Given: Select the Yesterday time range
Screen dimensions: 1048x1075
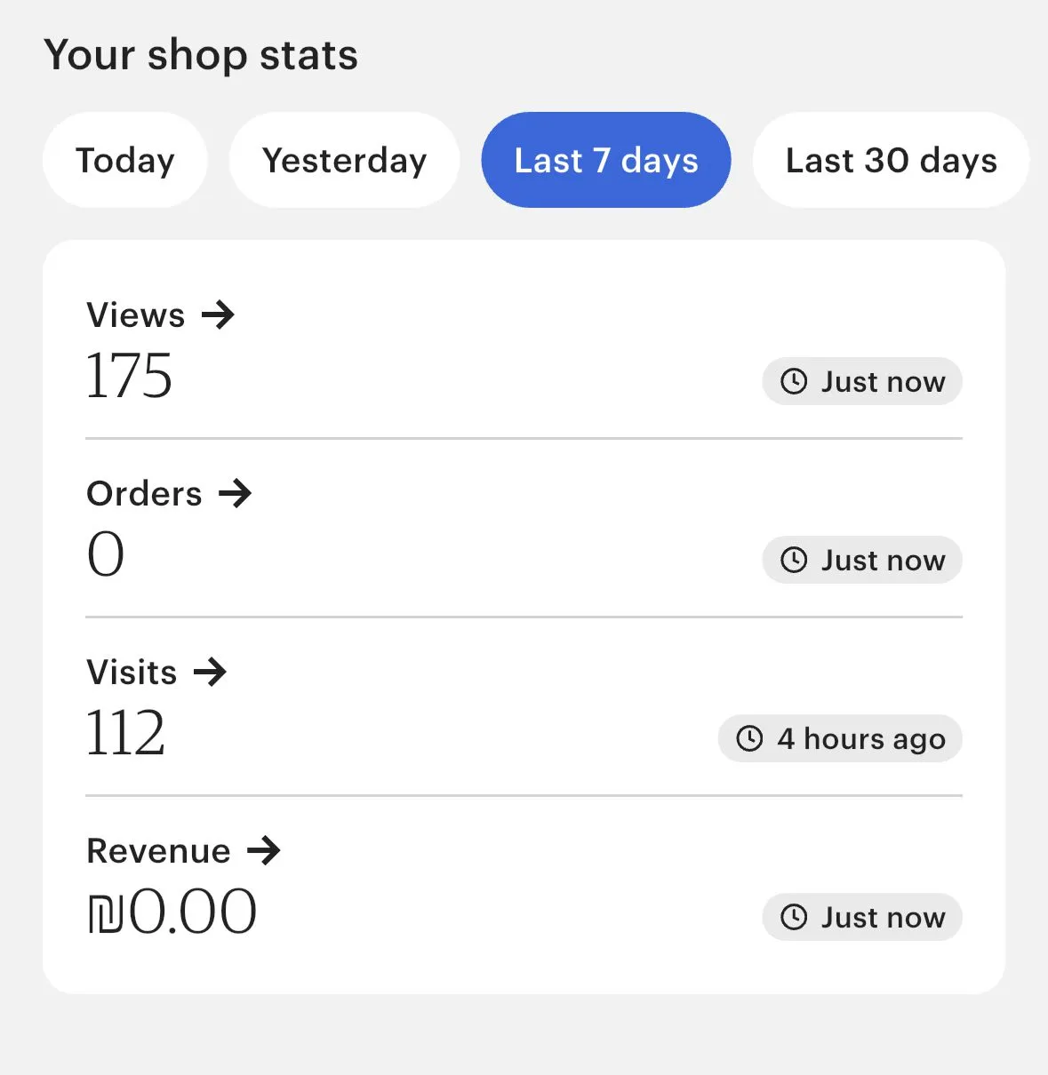Looking at the screenshot, I should pos(345,161).
